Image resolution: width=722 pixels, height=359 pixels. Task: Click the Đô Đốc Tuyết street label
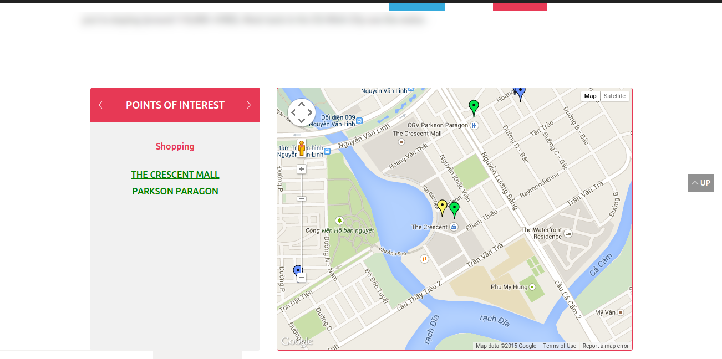377,286
